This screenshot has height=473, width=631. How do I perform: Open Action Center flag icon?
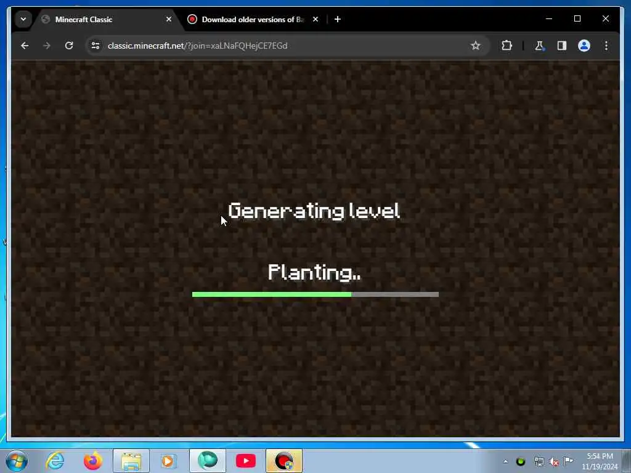click(x=569, y=461)
